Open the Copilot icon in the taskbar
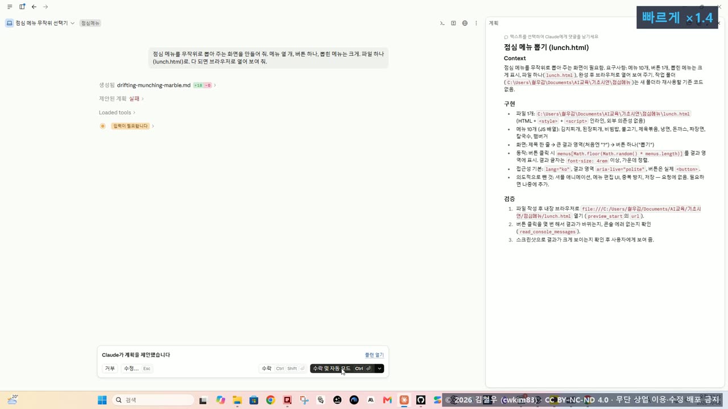This screenshot has height=409, width=728. (221, 400)
